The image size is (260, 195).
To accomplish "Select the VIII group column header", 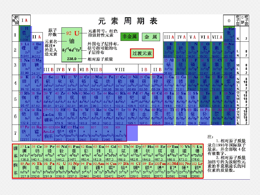I will click(x=120, y=70).
